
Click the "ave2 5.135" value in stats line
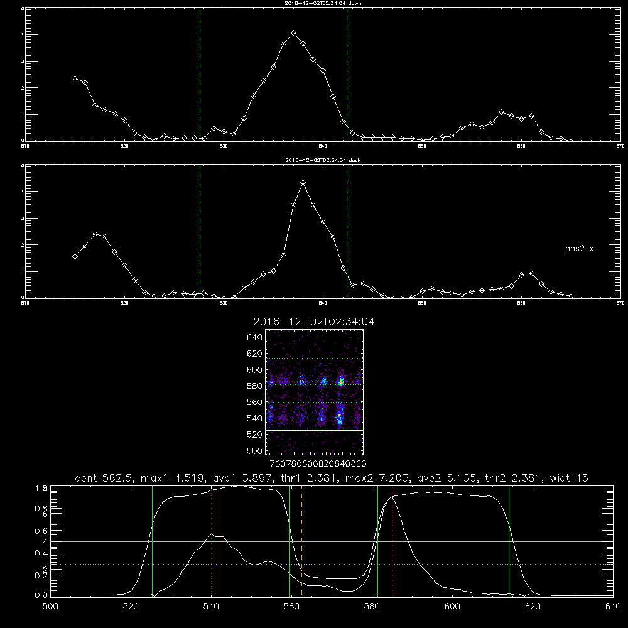tap(447, 478)
